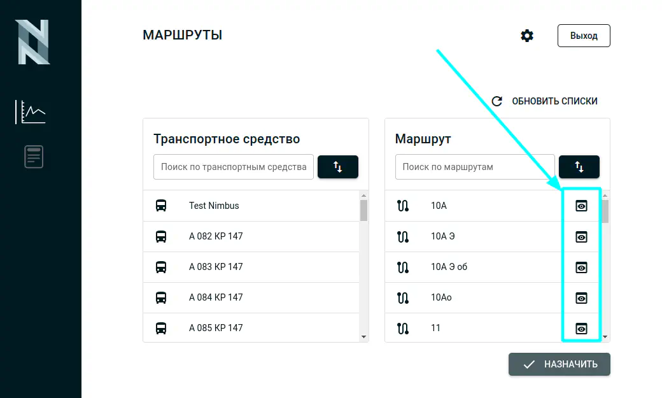Preview route 10А with eye icon

581,206
